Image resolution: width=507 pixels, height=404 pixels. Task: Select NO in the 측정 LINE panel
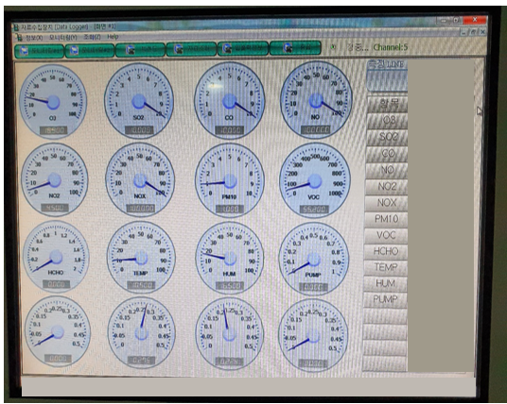(x=387, y=170)
